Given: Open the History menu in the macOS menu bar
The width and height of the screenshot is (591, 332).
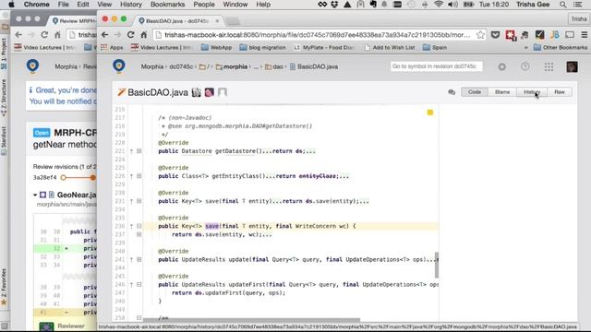Looking at the screenshot, I should point(131,5).
